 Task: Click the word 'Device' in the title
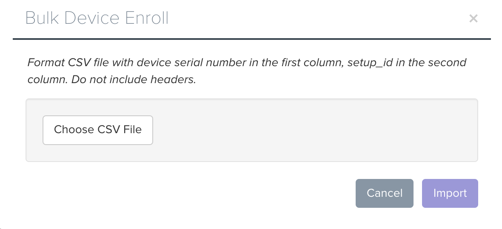pyautogui.click(x=92, y=18)
